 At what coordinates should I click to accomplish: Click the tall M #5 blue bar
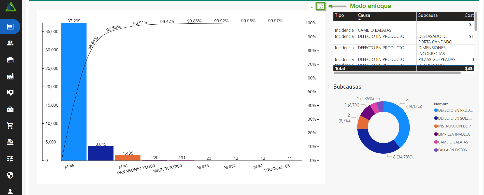pyautogui.click(x=74, y=91)
